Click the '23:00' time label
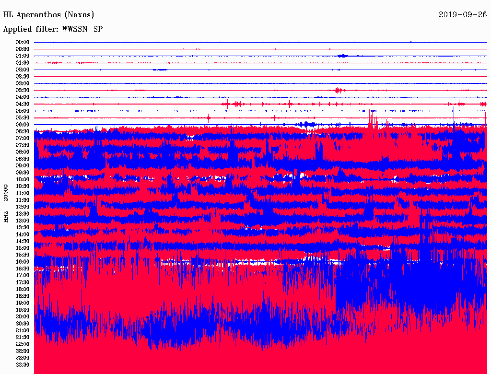The height and width of the screenshot is (374, 491). (23, 358)
